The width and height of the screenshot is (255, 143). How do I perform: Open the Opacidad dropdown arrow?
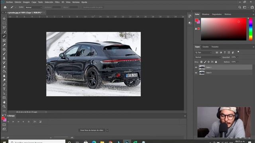tap(237, 57)
